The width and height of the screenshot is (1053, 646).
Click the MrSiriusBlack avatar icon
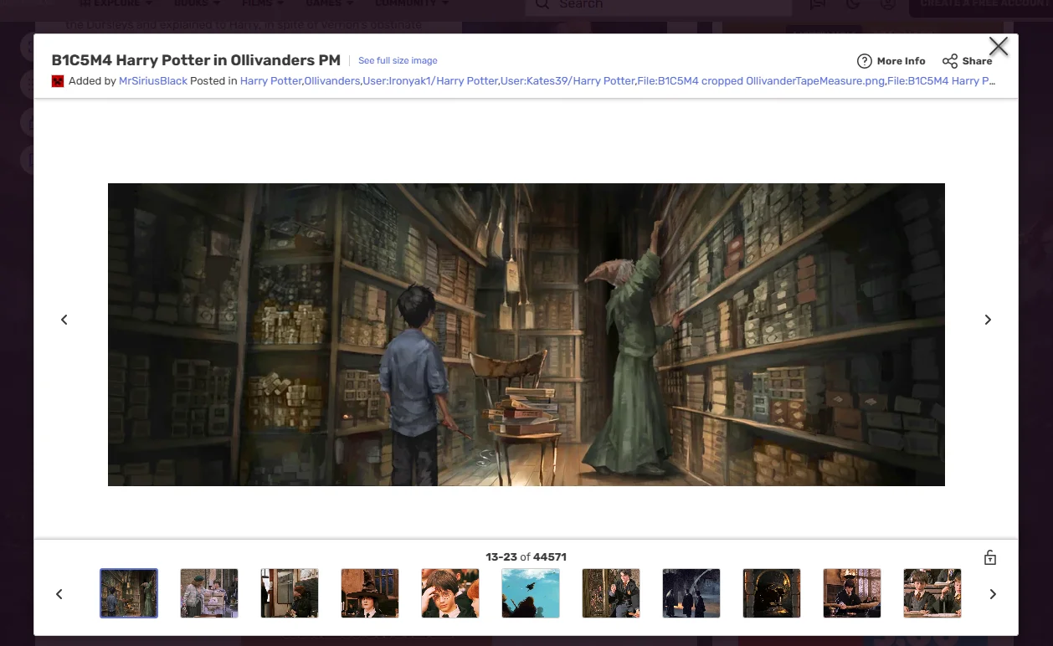click(x=58, y=81)
